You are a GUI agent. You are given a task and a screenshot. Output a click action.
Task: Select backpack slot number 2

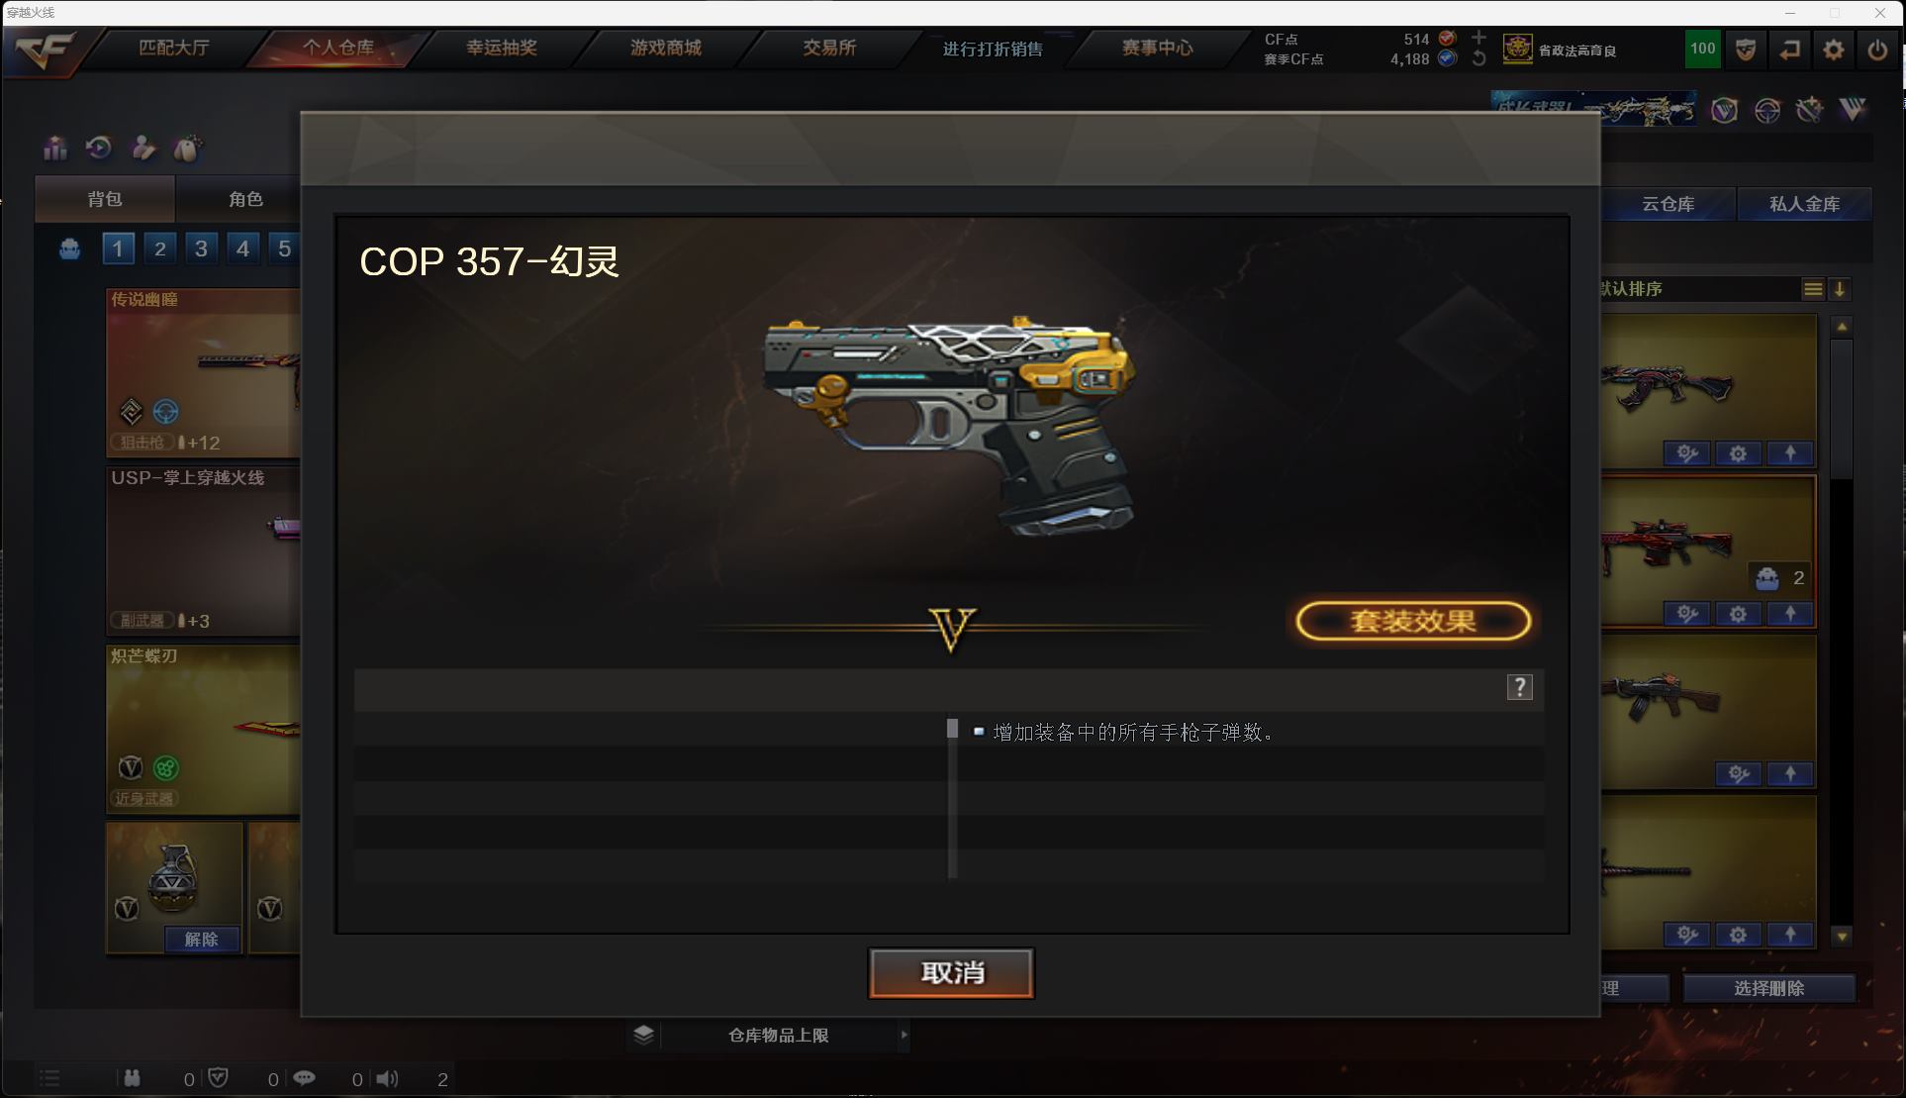click(x=159, y=248)
